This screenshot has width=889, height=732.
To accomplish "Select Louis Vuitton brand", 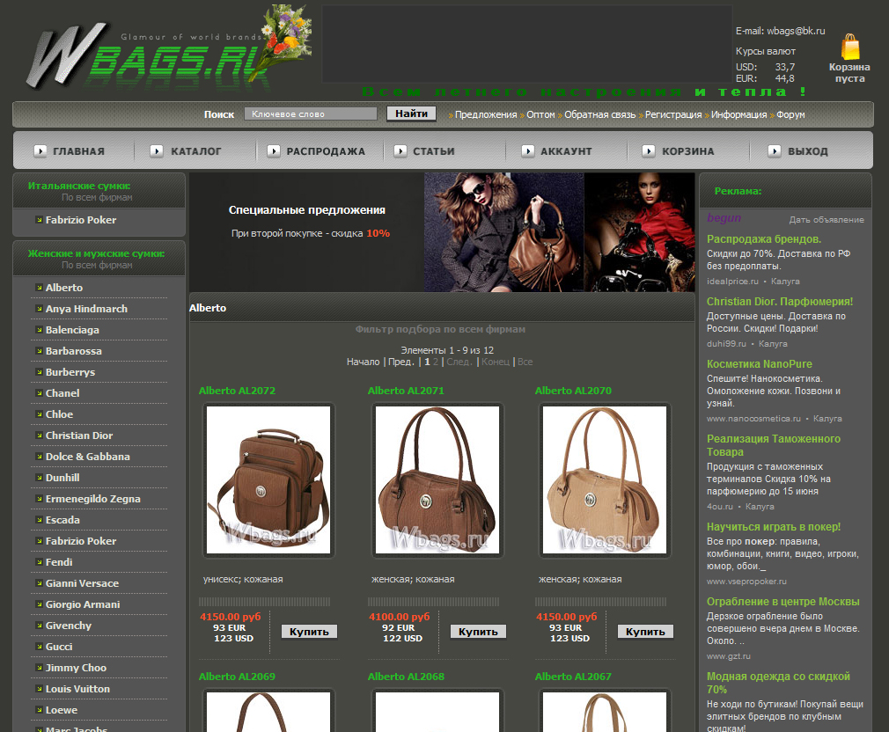I will pyautogui.click(x=77, y=689).
